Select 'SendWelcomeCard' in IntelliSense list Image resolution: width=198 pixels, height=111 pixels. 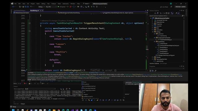pyautogui.click(x=90, y=86)
